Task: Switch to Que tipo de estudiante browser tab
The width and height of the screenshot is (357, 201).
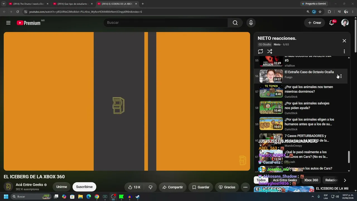Action: (x=73, y=4)
